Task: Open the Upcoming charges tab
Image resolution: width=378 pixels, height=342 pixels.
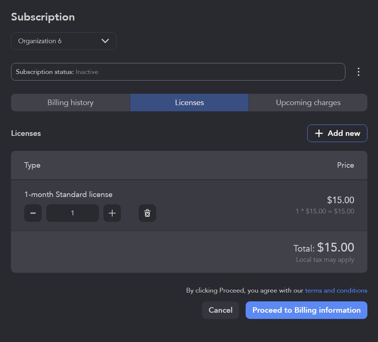Action: [308, 103]
